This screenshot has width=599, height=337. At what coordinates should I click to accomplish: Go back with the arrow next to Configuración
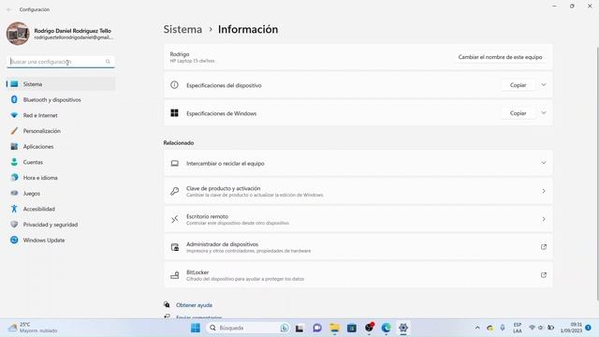pos(9,9)
